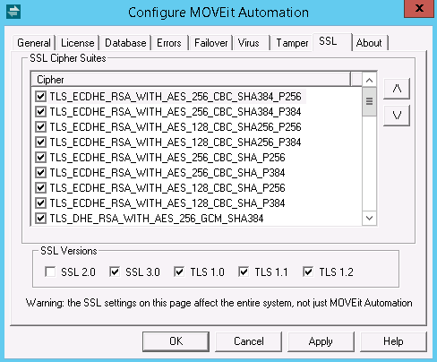Image resolution: width=437 pixels, height=362 pixels.
Task: Uncheck TLS_ECDHE_RSA_WITH_AES_256_CBC_SHA_P256 cipher checkbox
Action: pyautogui.click(x=40, y=157)
